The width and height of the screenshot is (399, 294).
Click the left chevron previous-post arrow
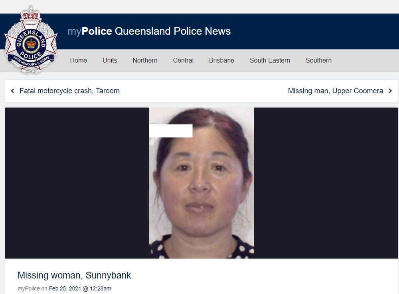point(12,91)
